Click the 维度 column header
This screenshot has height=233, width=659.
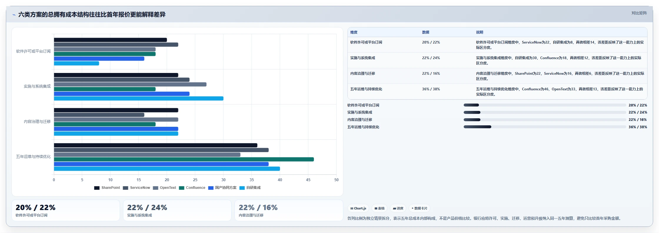pos(354,32)
